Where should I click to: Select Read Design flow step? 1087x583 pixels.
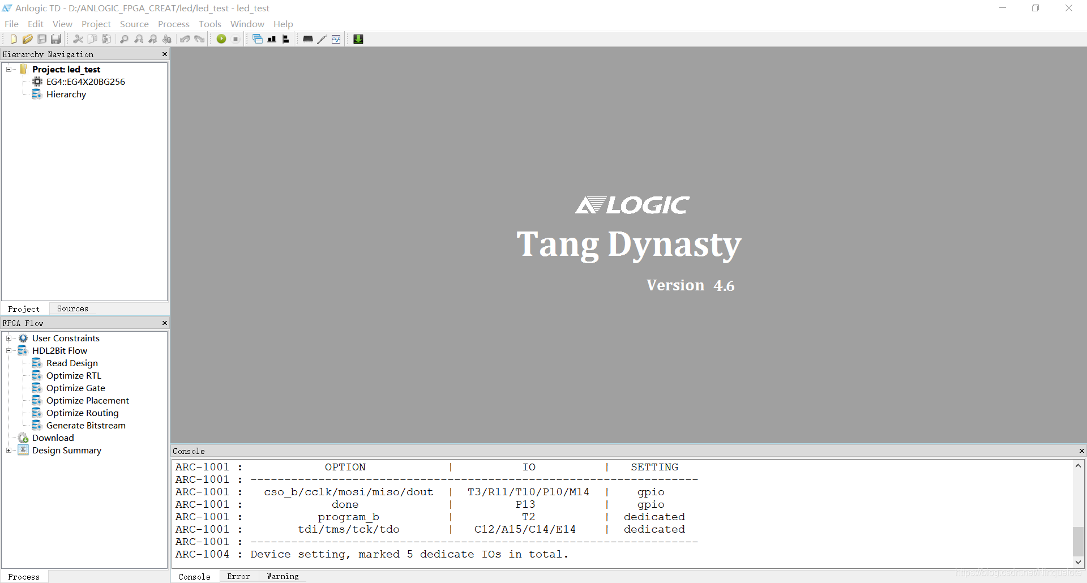click(65, 363)
